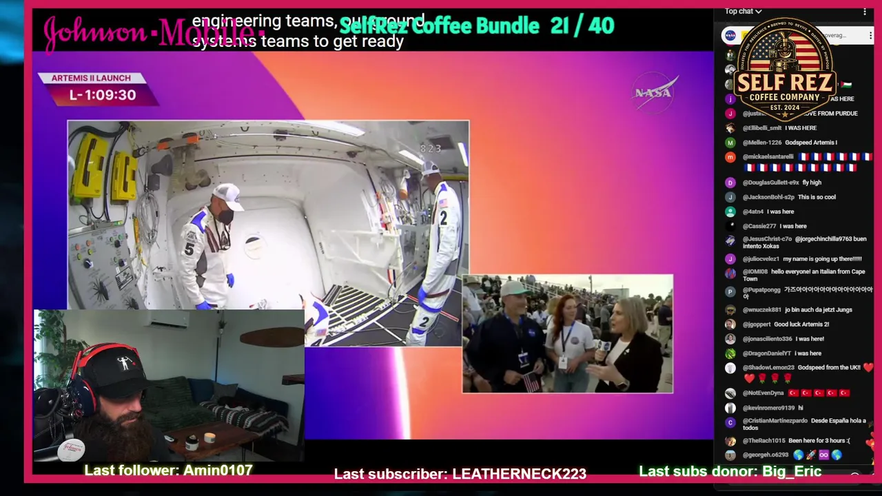Click the green M avatar of @Mellen-1226
Viewport: 882px width, 496px height.
coord(730,143)
